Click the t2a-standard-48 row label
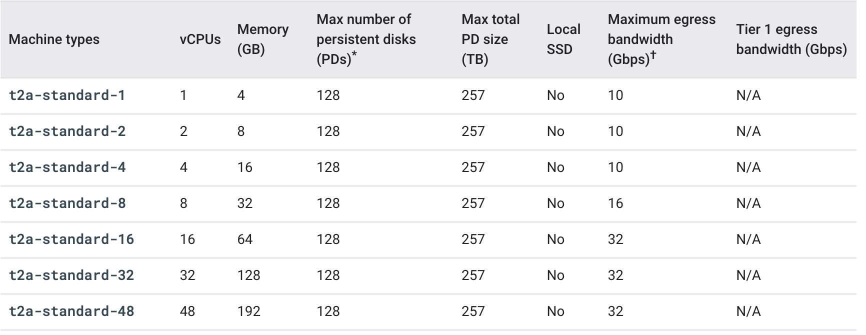 71,311
